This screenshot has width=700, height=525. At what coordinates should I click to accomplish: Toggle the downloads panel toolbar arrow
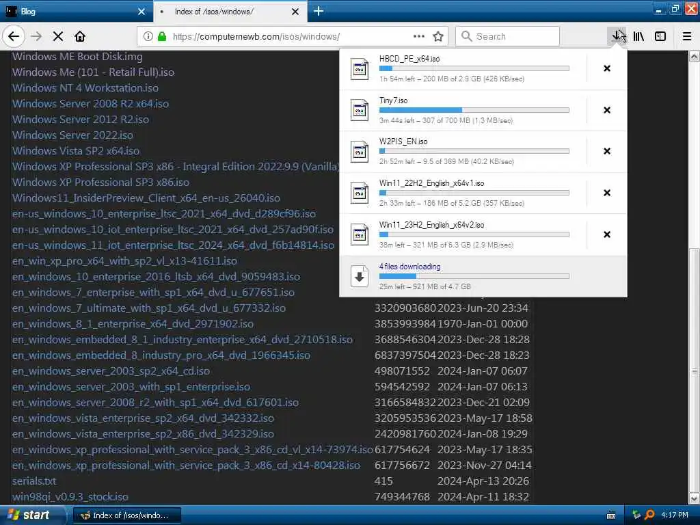[618, 37]
